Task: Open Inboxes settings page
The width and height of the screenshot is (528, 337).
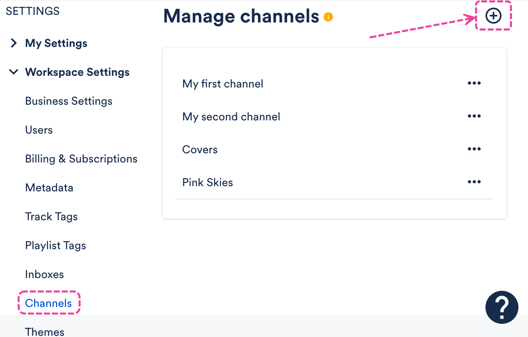Action: 45,274
